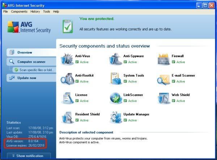Click Web Shield Active status checkmark
Image resolution: width=217 pixels, height=160 pixels.
pos(173,101)
